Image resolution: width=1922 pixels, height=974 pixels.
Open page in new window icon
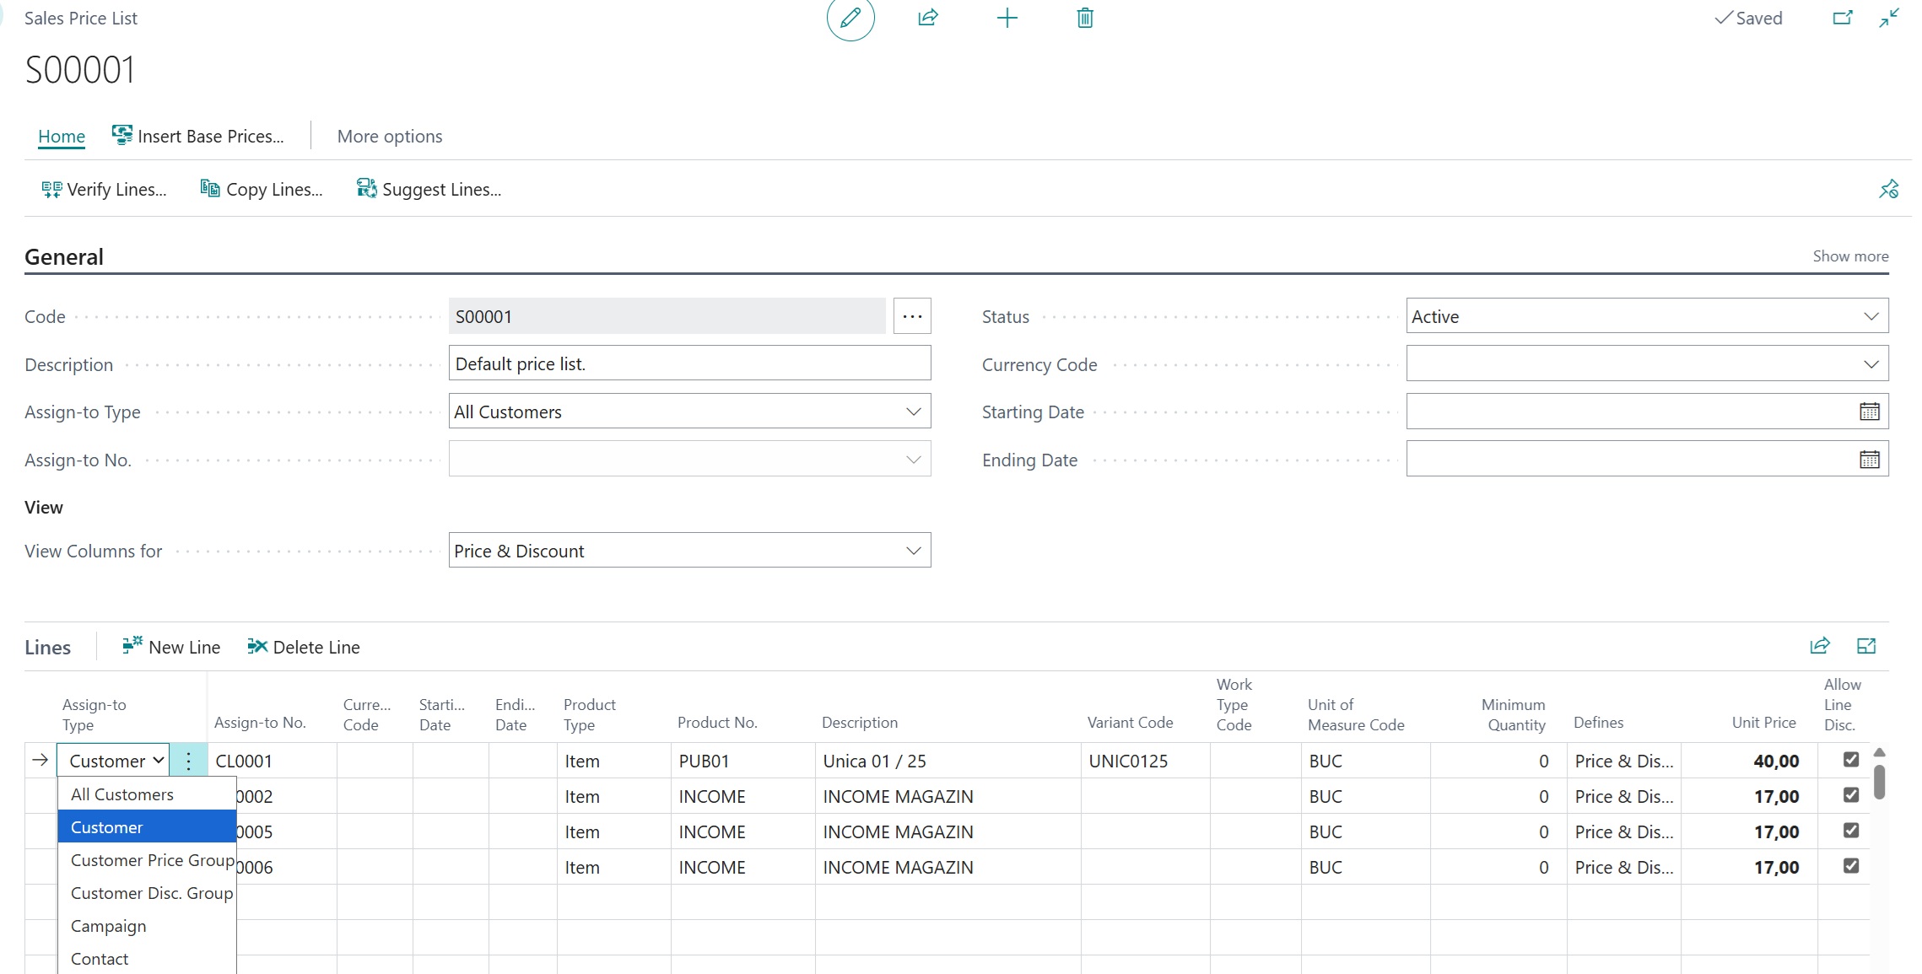[1843, 18]
